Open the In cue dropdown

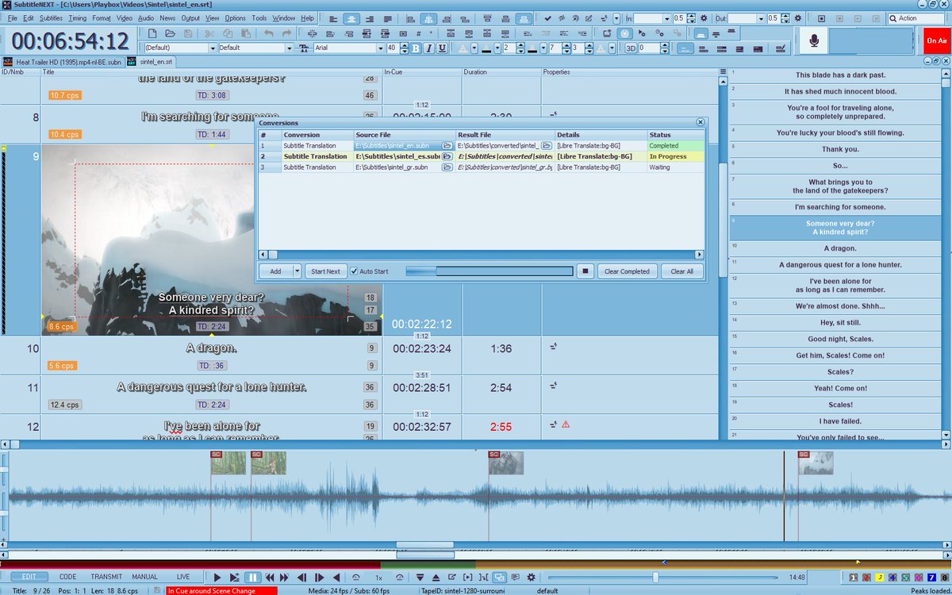tap(667, 18)
